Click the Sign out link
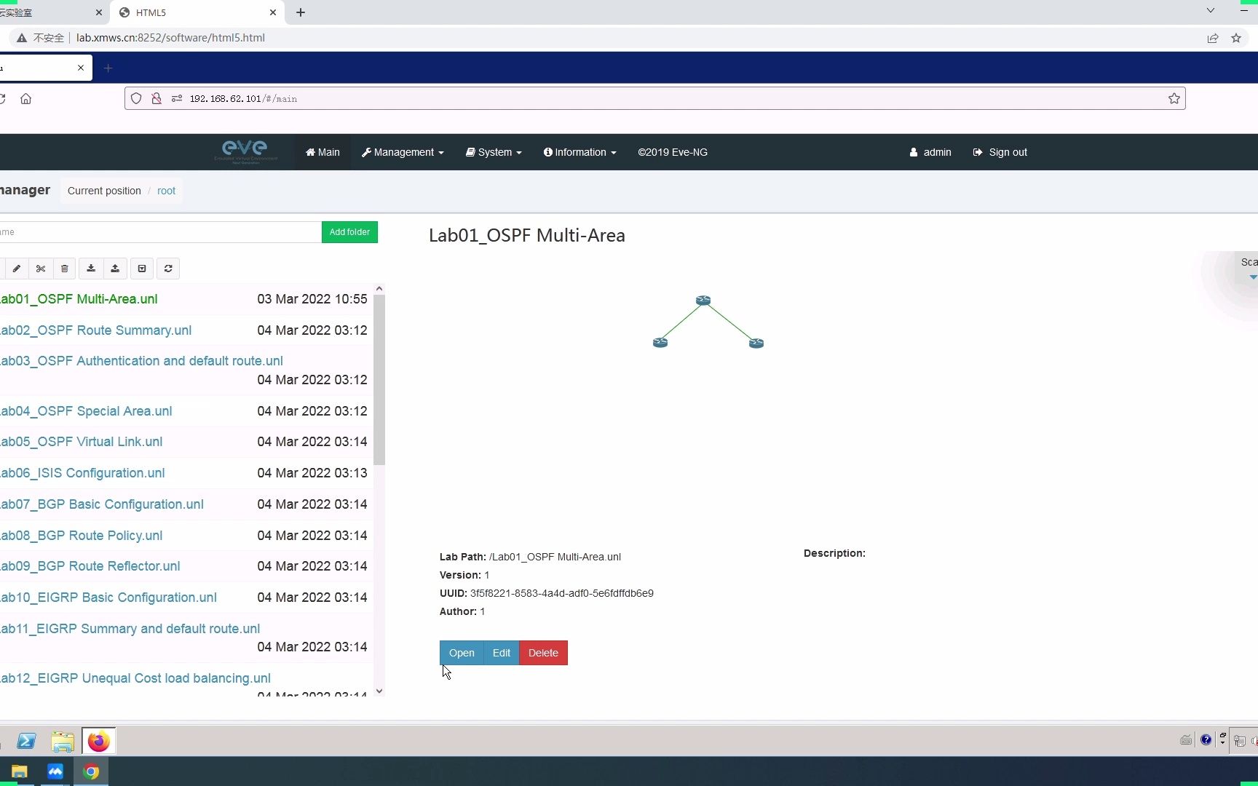 click(1000, 152)
